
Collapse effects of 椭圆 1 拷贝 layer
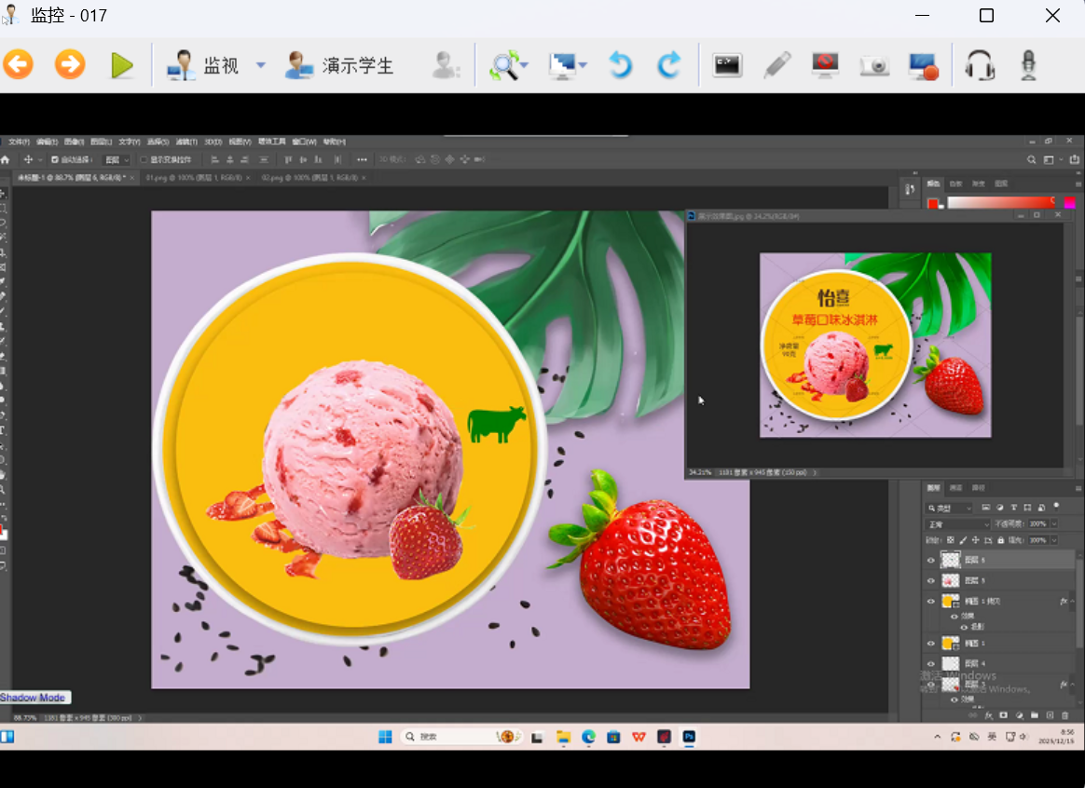click(1072, 602)
